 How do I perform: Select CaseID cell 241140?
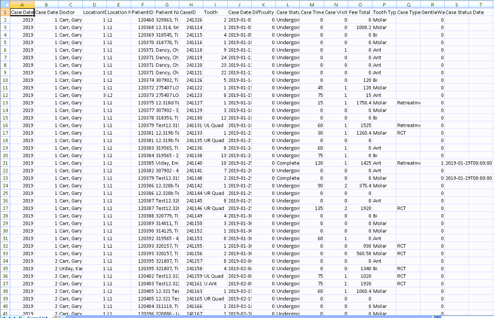pyautogui.click(x=191, y=163)
